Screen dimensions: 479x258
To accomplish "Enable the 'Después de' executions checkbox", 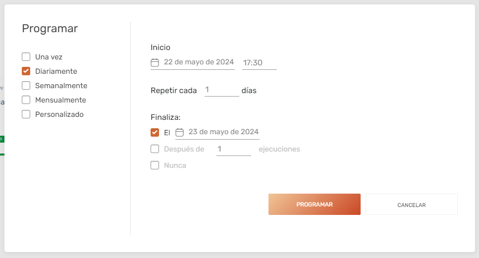I will tap(155, 149).
